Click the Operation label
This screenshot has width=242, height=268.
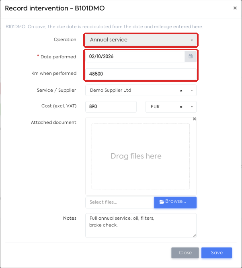[65, 39]
